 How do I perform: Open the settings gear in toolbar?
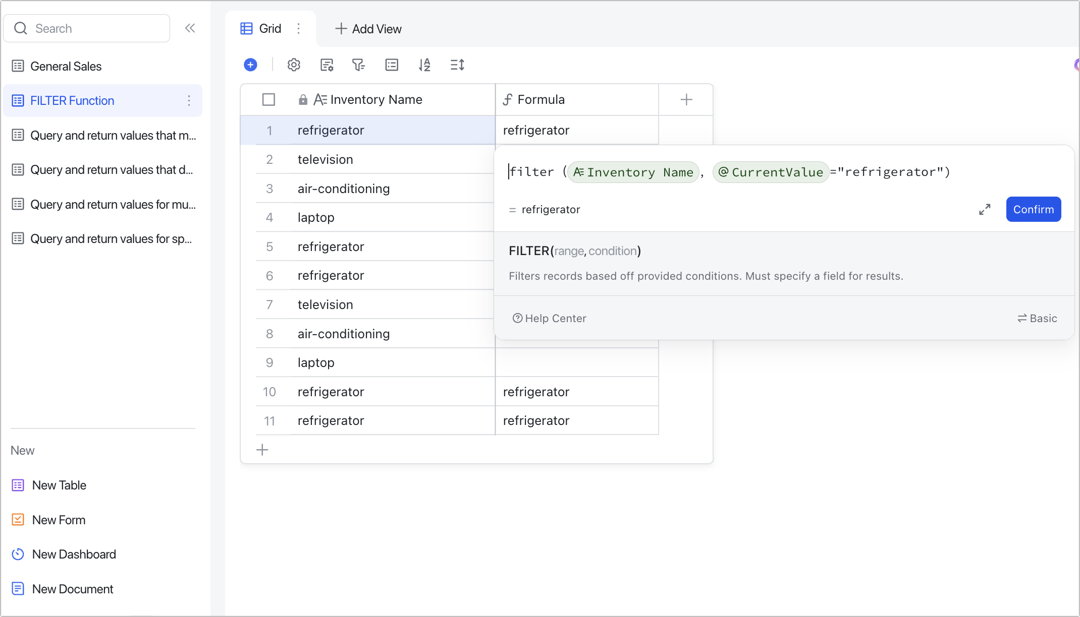(x=294, y=65)
